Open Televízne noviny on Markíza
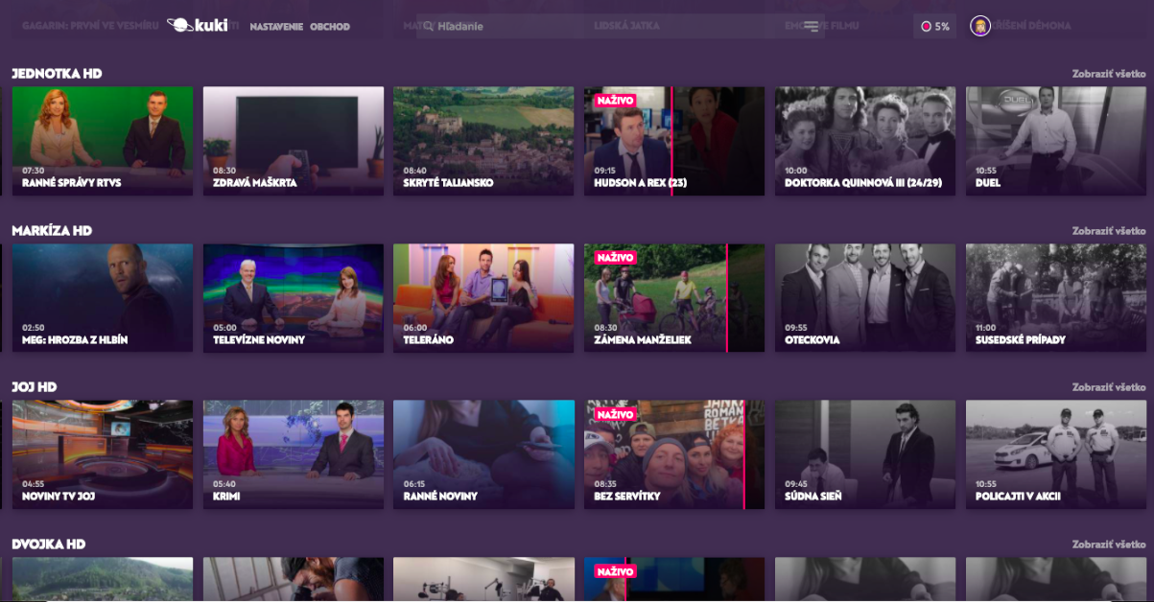The width and height of the screenshot is (1154, 602). pos(294,298)
